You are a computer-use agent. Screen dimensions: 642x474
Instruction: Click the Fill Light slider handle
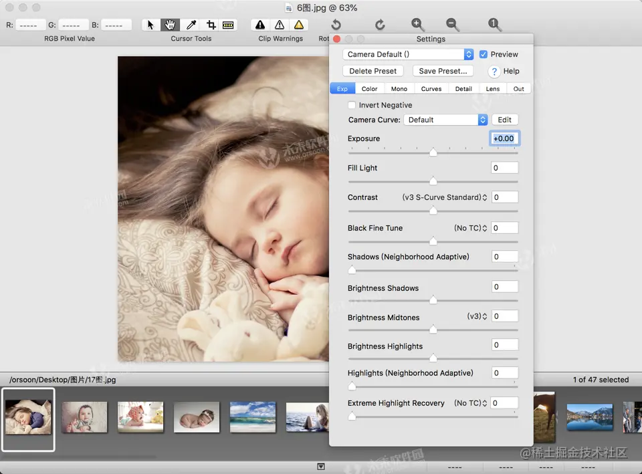tap(433, 181)
